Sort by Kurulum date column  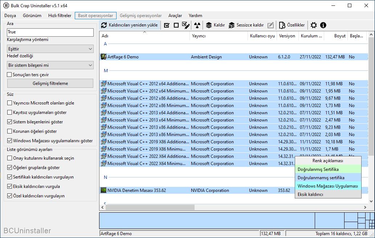click(311, 36)
